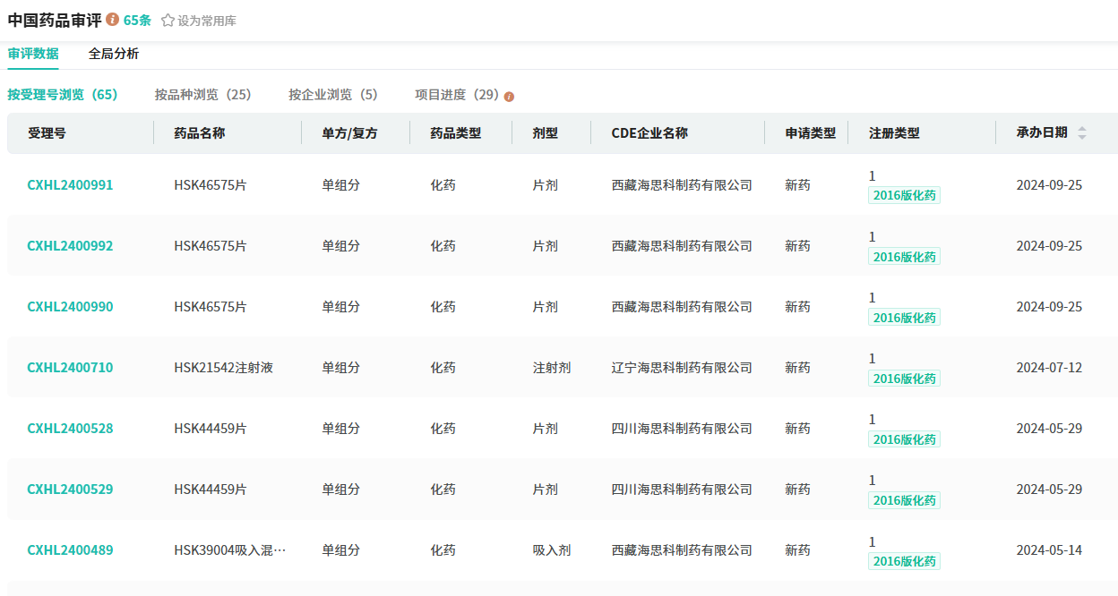The image size is (1118, 596).
Task: Click the date 2024-05-14
Action: coord(1049,550)
